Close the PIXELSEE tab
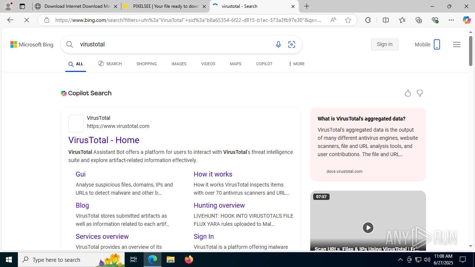 (x=204, y=6)
